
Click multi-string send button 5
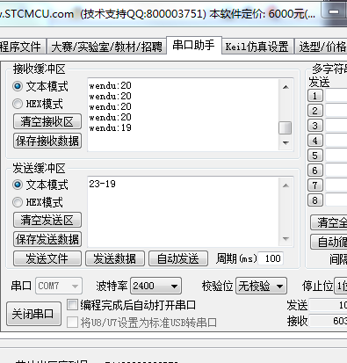coord(315,156)
